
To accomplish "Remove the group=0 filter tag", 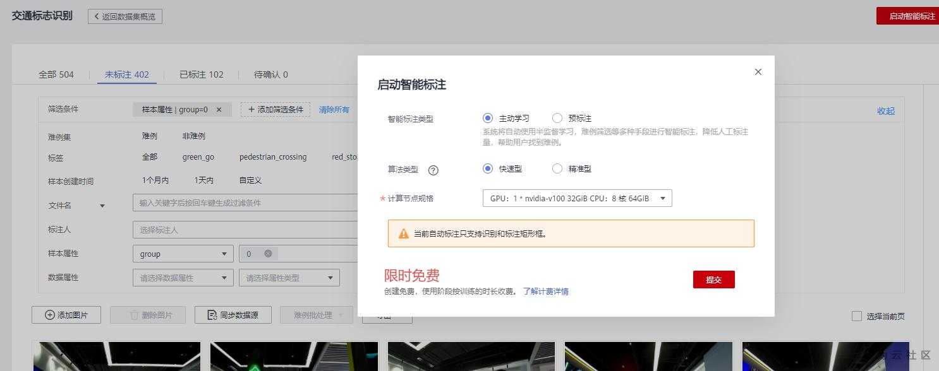I will click(218, 109).
